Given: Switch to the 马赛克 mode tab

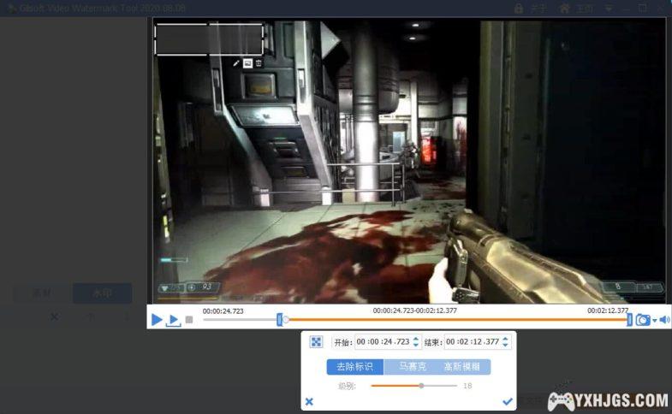Looking at the screenshot, I should coord(411,367).
